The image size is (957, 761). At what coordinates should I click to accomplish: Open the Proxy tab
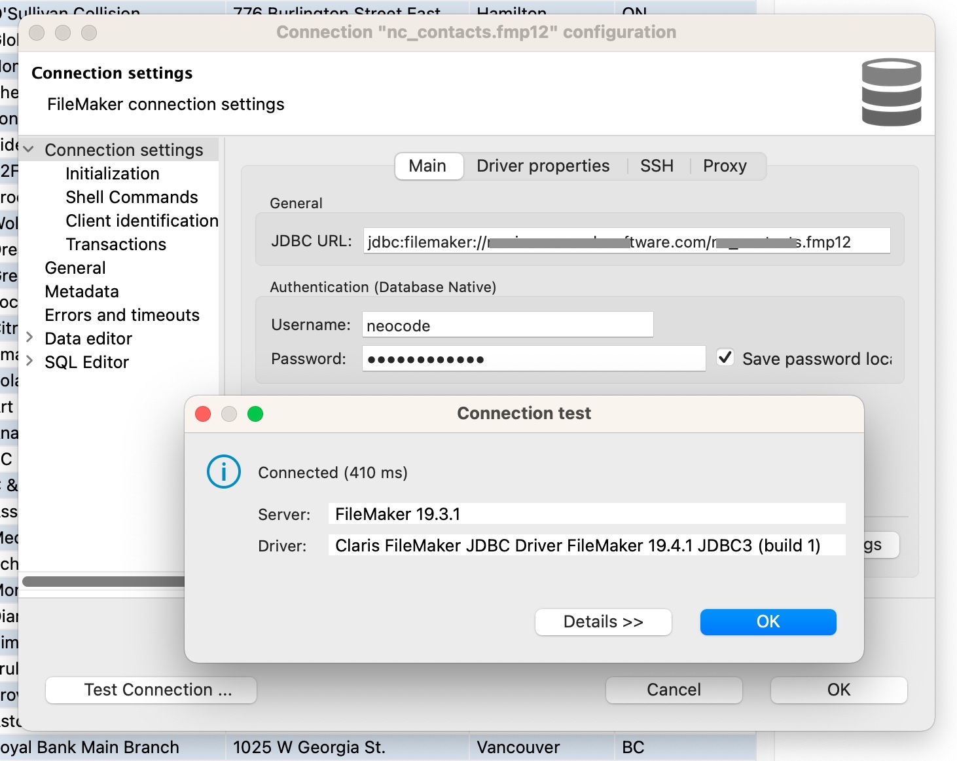pos(725,166)
